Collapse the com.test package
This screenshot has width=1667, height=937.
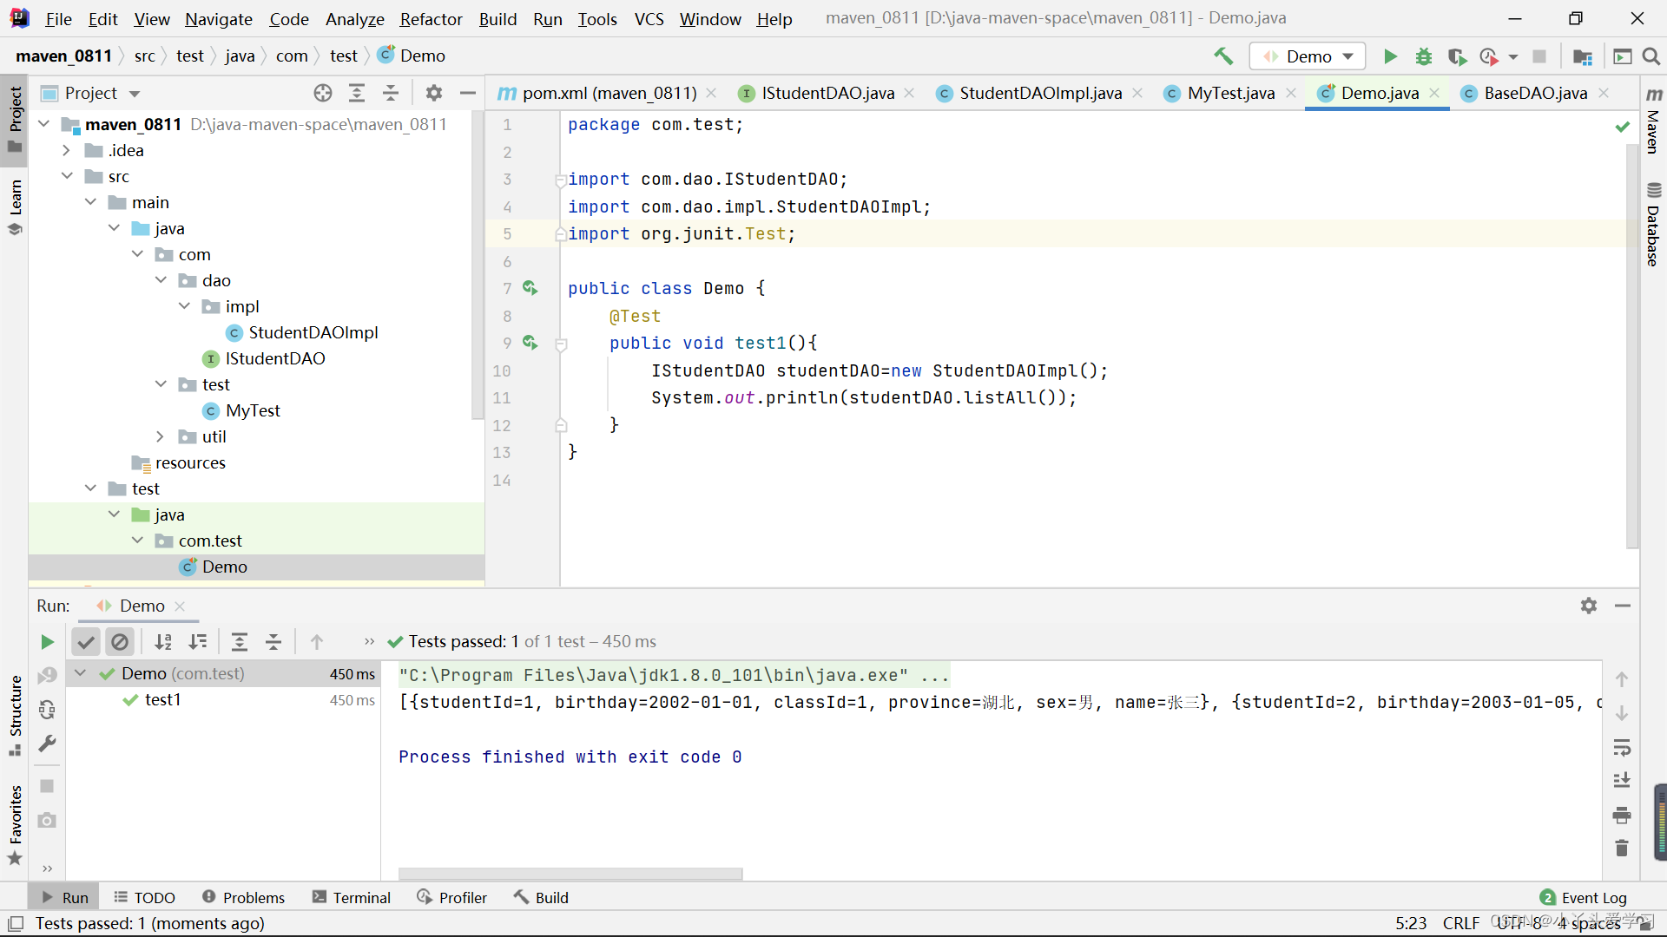137,541
